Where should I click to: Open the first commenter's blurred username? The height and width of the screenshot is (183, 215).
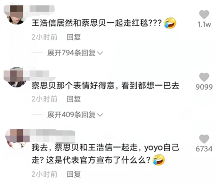(42, 9)
